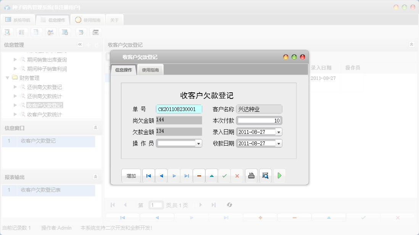Click the display preview toolbar icon
Screen dimensions: 419x235
pos(65,32)
